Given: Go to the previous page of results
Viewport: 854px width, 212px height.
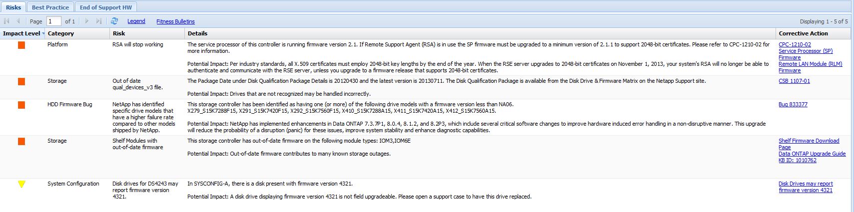Looking at the screenshot, I should coord(18,21).
